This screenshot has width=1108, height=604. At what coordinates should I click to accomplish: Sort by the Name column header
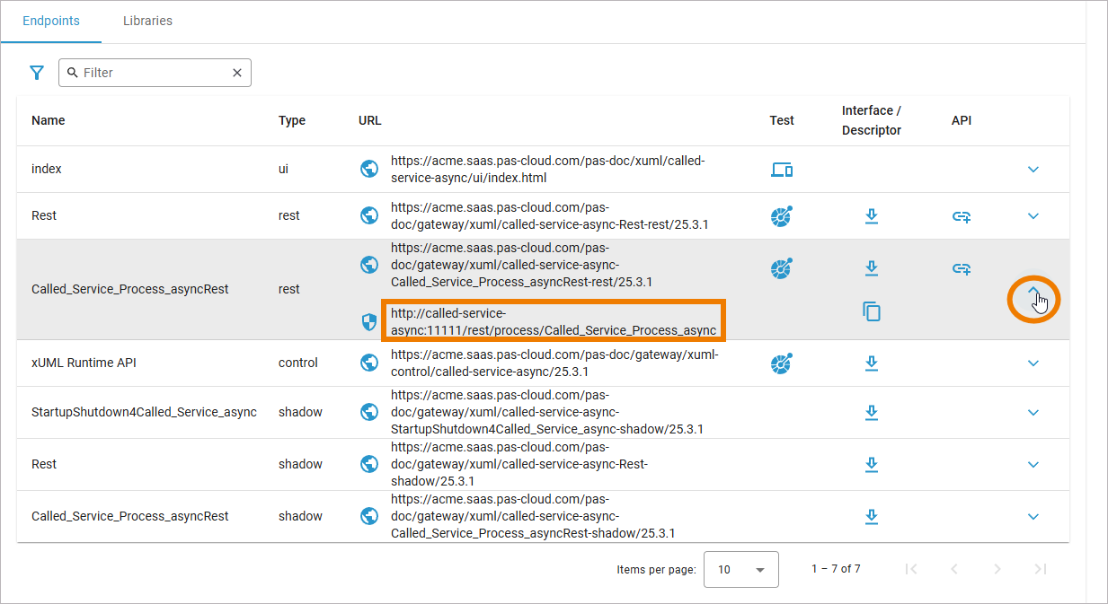49,120
